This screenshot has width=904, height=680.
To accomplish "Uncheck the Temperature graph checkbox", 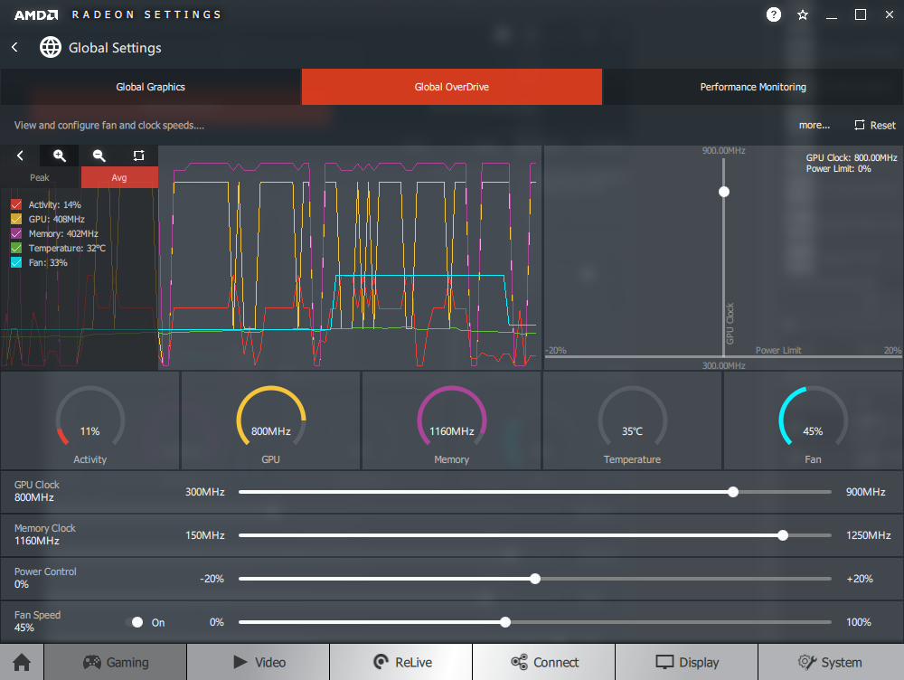I will click(x=16, y=248).
